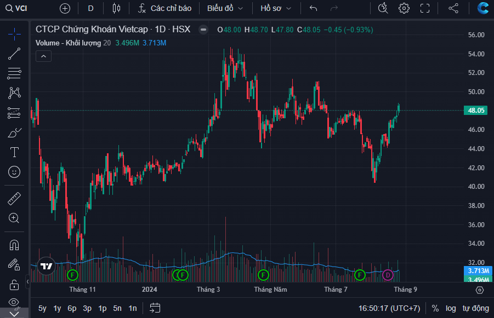Open the emoji icons tool
The image size is (494, 318).
pos(15,172)
